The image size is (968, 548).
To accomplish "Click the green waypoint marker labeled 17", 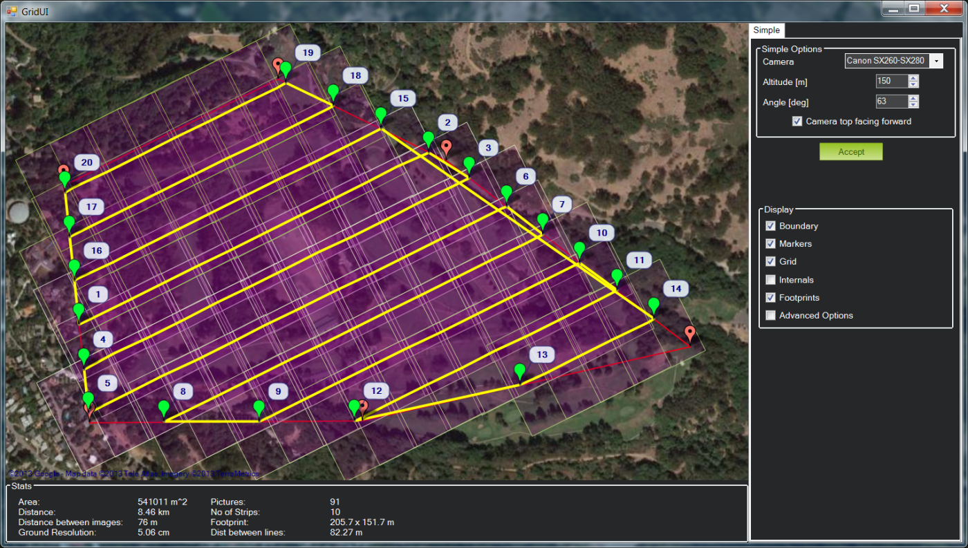I will click(69, 225).
